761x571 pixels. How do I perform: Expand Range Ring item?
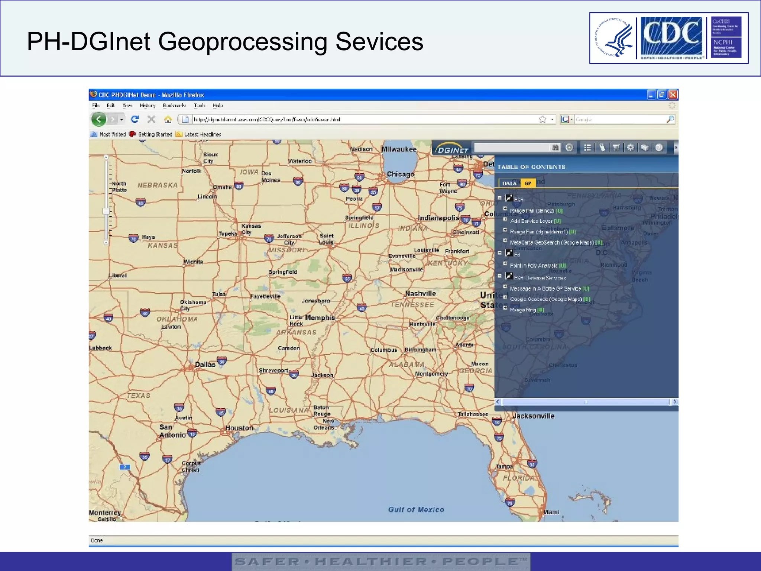coord(505,307)
